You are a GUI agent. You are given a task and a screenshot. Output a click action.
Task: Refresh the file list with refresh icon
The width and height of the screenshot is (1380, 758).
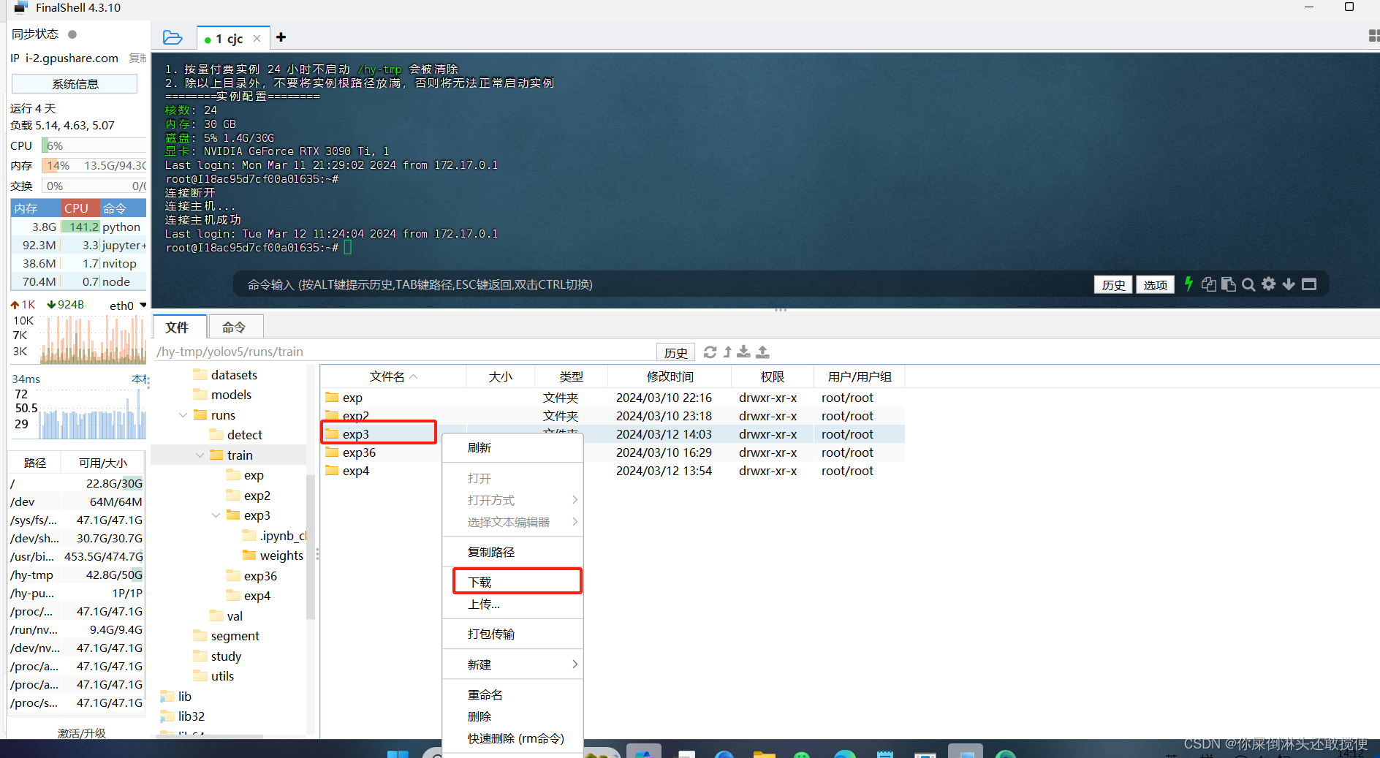pyautogui.click(x=710, y=352)
